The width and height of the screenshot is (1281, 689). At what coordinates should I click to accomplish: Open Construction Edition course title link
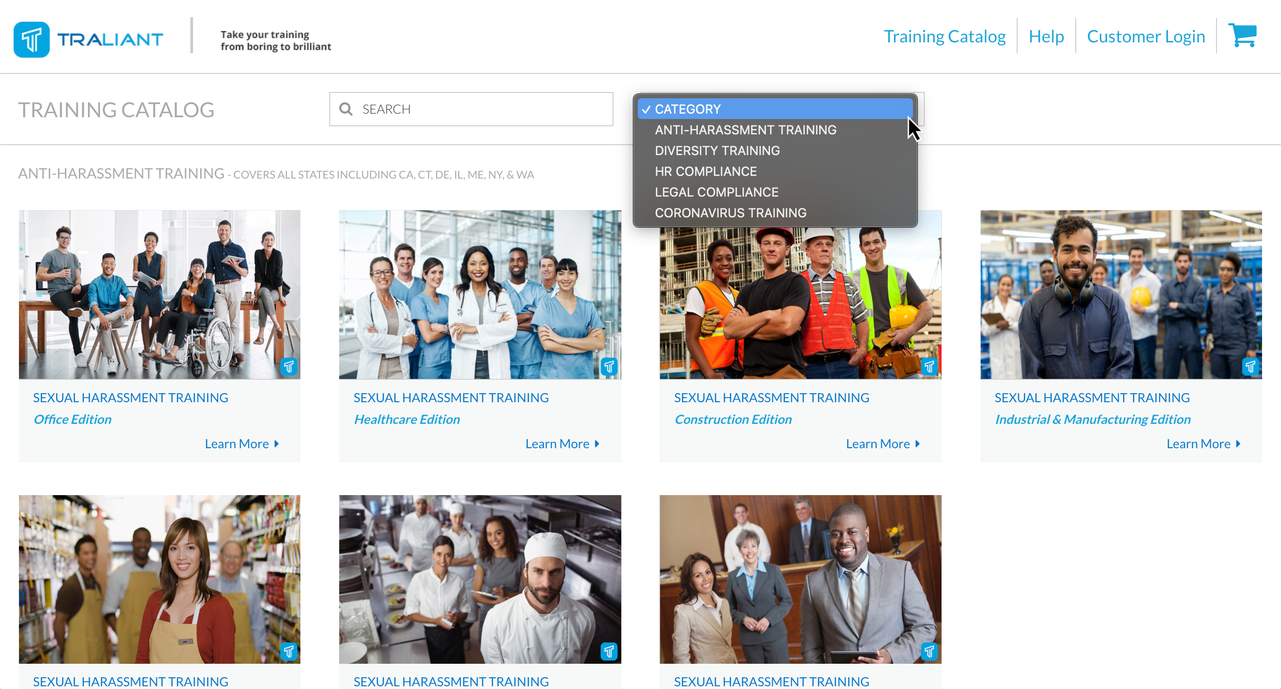[772, 398]
